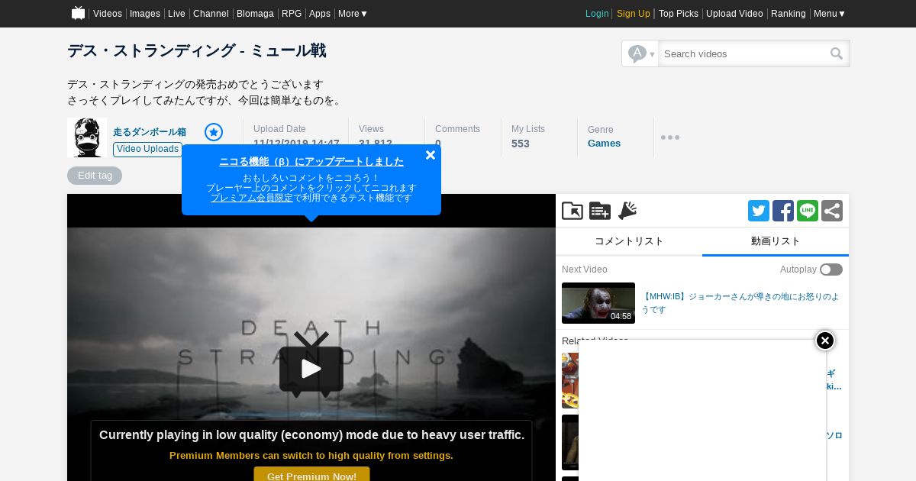Click Upload Video in the top bar

[x=734, y=14]
